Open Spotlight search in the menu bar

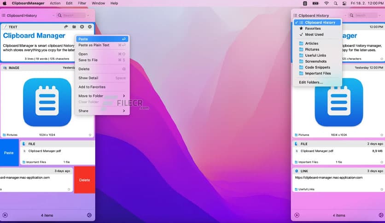click(x=335, y=3)
